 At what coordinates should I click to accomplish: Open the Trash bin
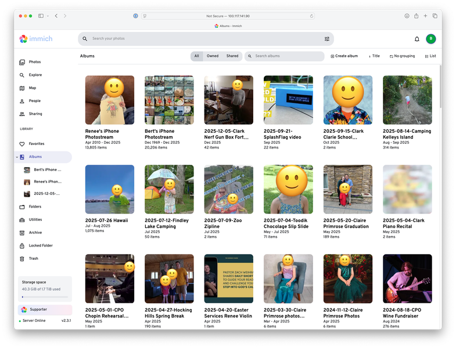tap(33, 259)
